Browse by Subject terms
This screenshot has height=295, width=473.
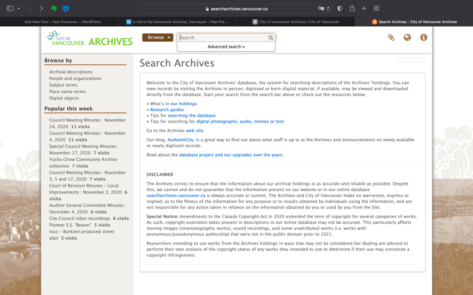(x=64, y=85)
